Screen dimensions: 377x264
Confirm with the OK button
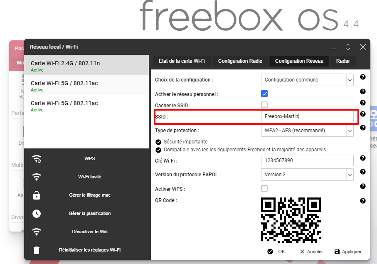coord(276,252)
